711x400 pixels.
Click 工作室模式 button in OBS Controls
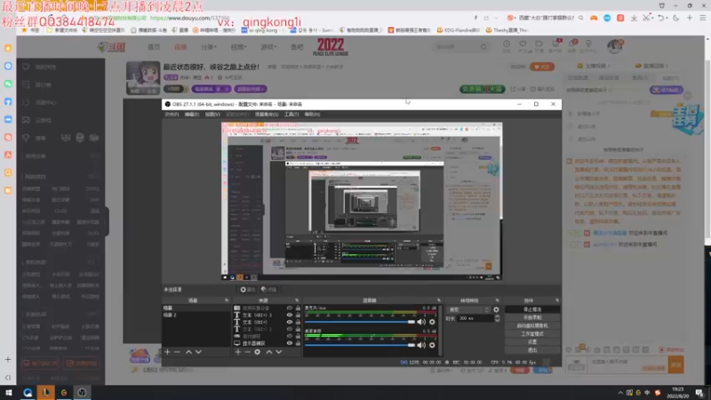pos(532,334)
